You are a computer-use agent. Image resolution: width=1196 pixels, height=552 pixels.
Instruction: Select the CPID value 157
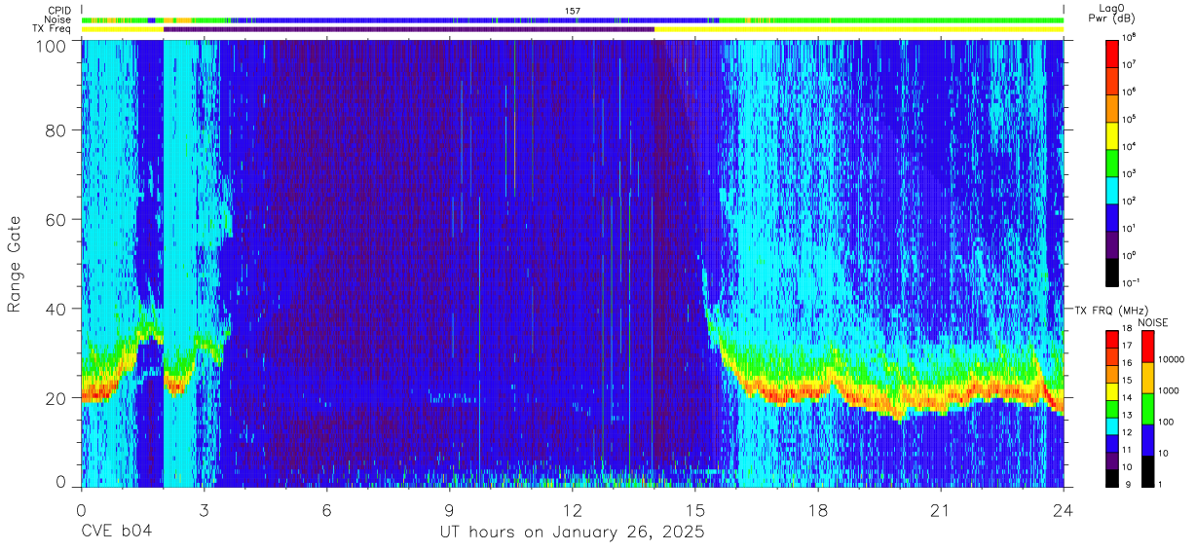click(573, 10)
